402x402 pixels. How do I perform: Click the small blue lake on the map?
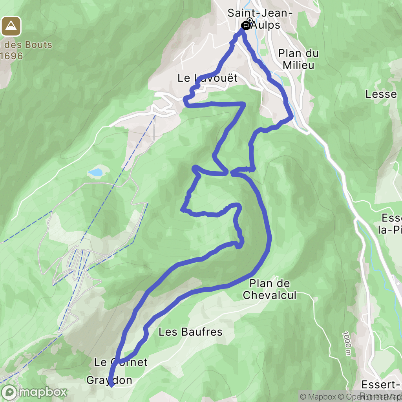pos(95,173)
